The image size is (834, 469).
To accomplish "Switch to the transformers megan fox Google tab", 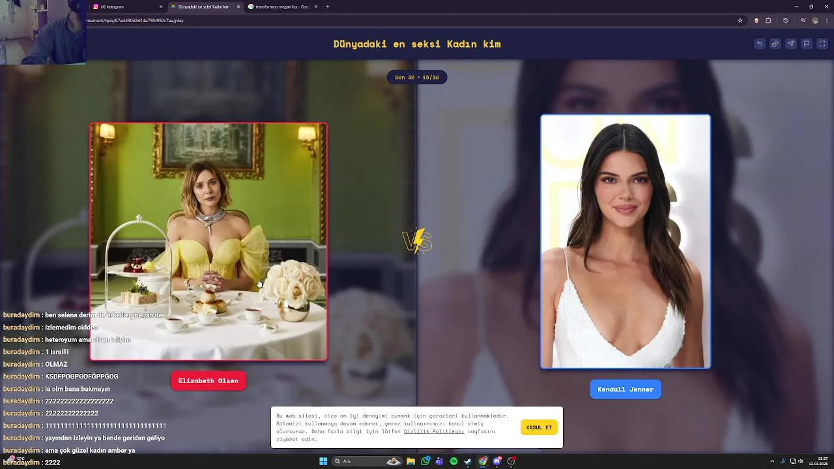I will [282, 7].
